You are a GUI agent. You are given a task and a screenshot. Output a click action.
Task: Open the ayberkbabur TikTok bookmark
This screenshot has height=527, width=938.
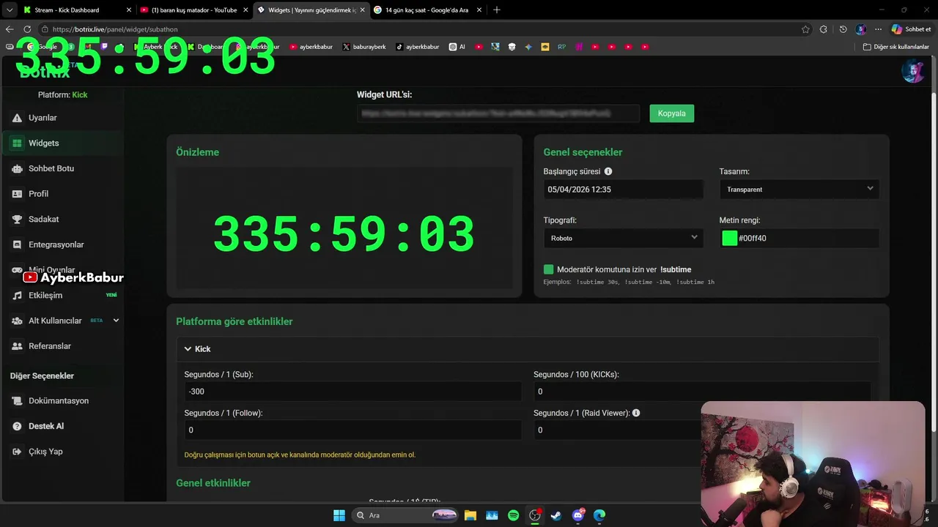[418, 47]
